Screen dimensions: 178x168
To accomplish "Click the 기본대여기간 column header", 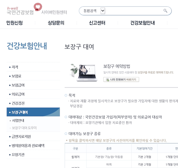I will (x=144, y=148).
